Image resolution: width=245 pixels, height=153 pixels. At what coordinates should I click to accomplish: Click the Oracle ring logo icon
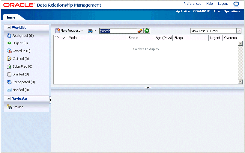[236, 4]
